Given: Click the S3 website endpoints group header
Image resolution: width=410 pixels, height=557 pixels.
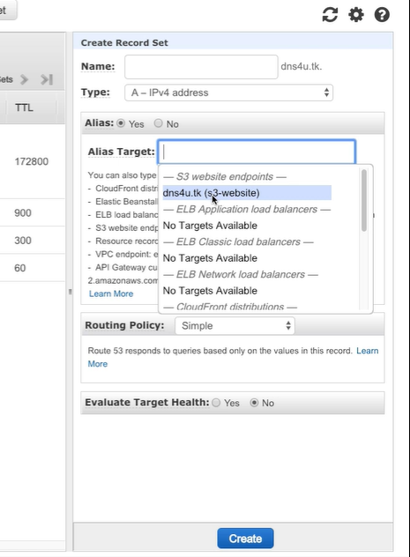Looking at the screenshot, I should pos(225,176).
